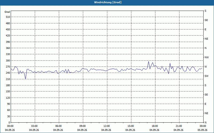Click the 120 degree axis label
Screen dimensions: 214x133
click(8, 98)
